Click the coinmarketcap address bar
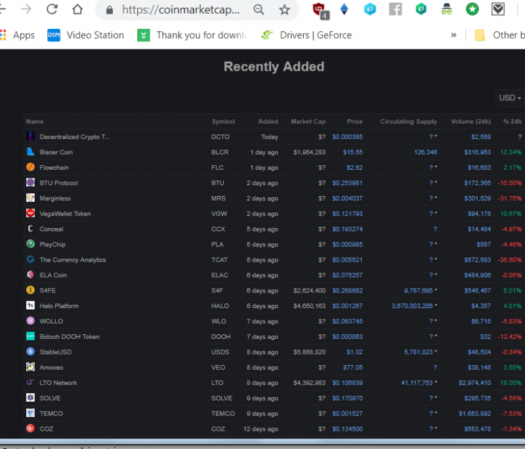This screenshot has width=525, height=449. click(x=181, y=10)
